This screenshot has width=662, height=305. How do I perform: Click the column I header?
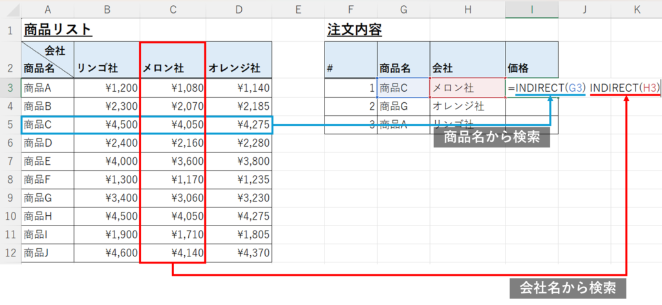[531, 9]
